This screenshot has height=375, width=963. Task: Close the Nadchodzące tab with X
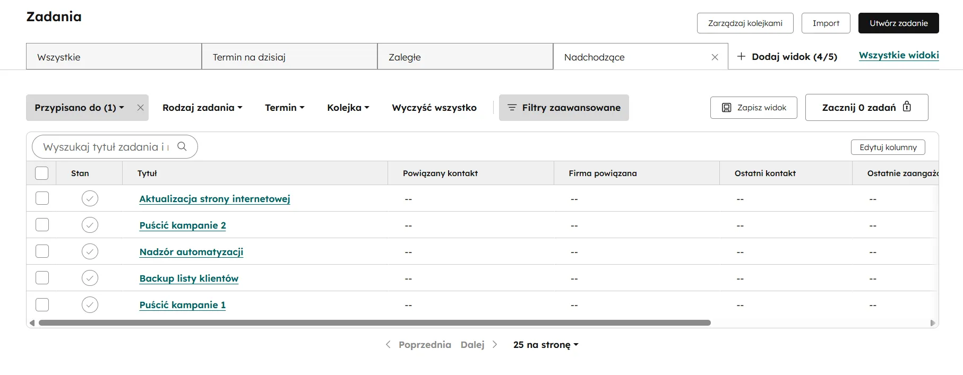(715, 57)
